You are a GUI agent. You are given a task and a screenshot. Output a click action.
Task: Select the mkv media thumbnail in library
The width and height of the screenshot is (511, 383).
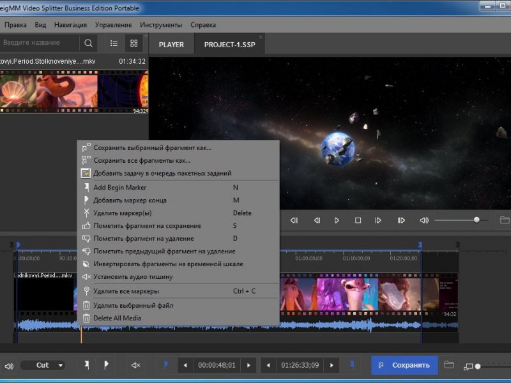(x=74, y=92)
